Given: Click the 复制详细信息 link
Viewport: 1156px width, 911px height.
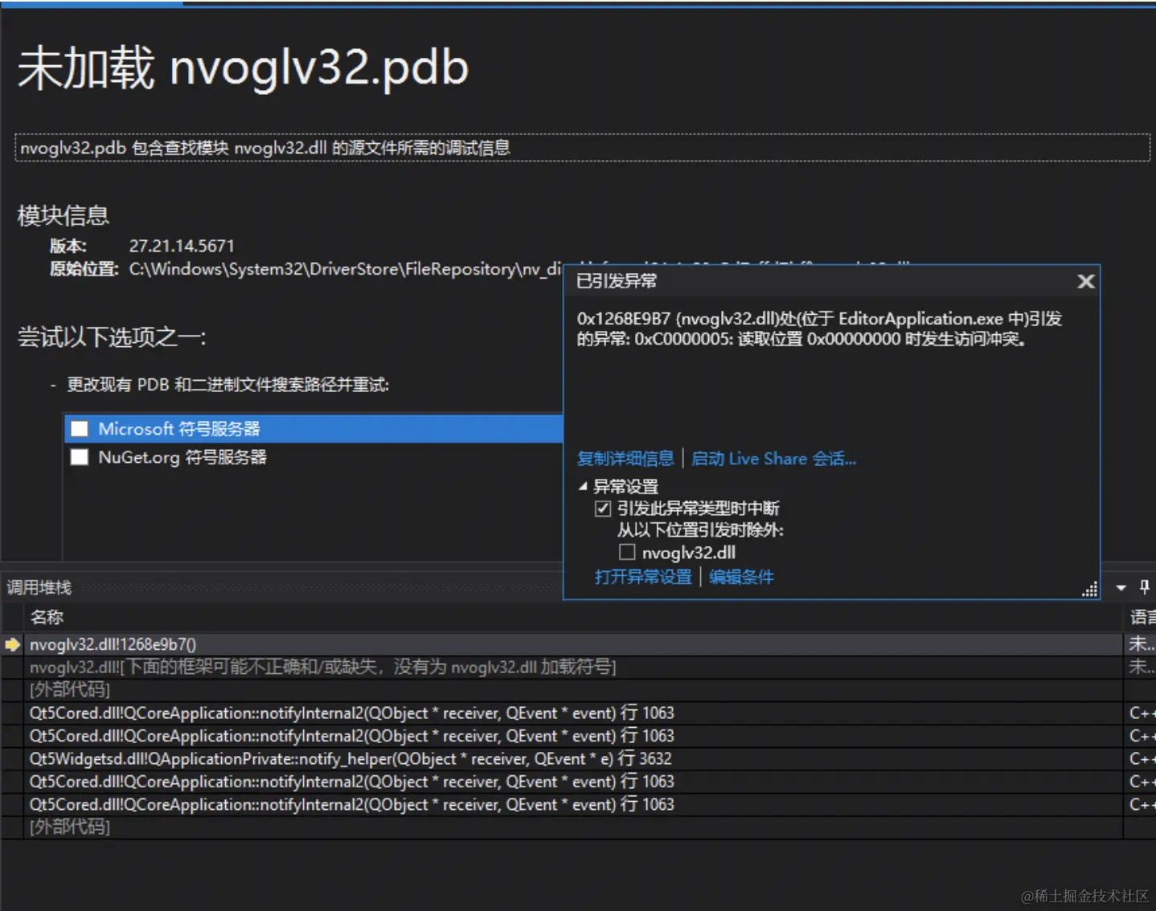Looking at the screenshot, I should [x=625, y=459].
